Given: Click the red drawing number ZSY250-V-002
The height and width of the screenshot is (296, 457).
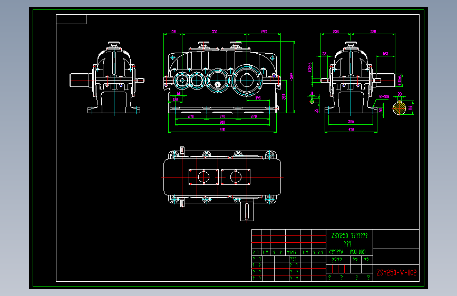Looking at the screenshot, I should pos(396,273).
